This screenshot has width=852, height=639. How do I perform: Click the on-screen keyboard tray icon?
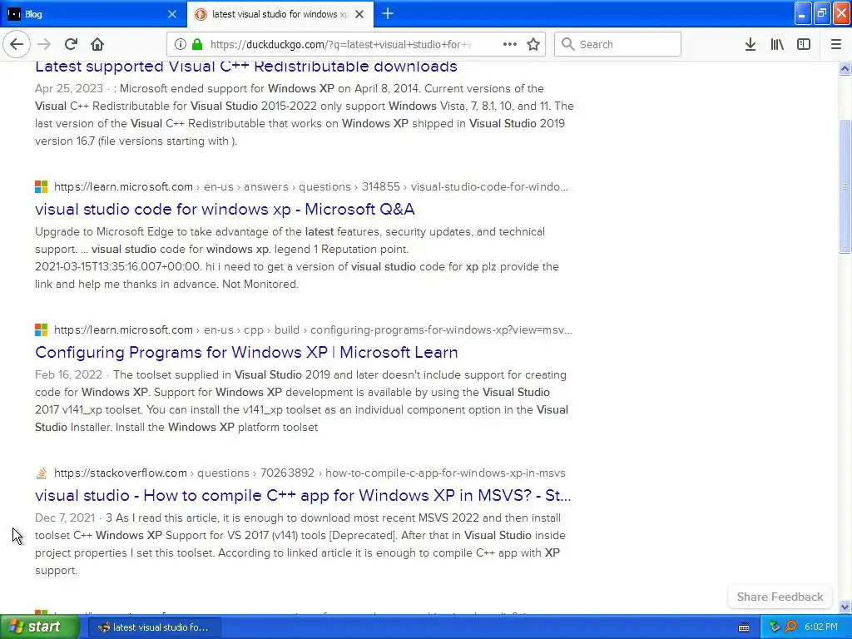point(744,627)
